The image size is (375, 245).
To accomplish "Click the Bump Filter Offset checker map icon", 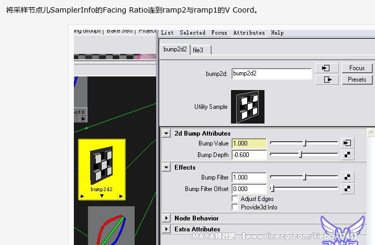I will pyautogui.click(x=347, y=188).
